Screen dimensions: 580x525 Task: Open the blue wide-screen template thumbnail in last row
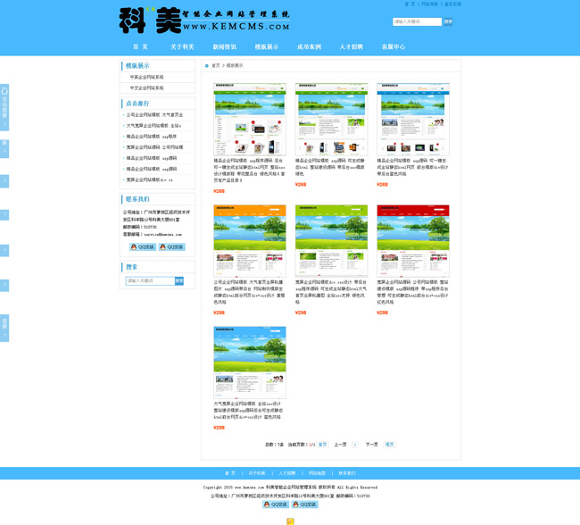250,362
